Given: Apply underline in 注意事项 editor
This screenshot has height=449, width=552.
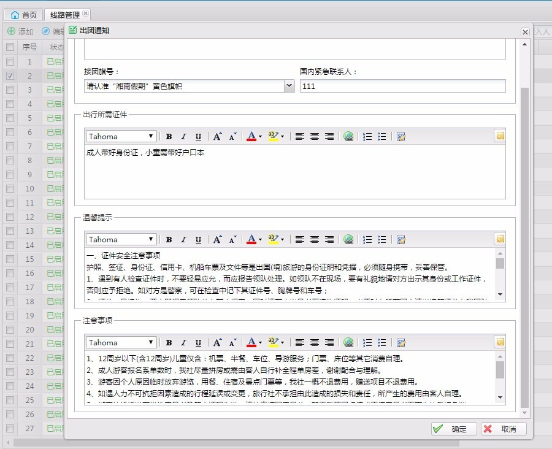Looking at the screenshot, I should 198,343.
